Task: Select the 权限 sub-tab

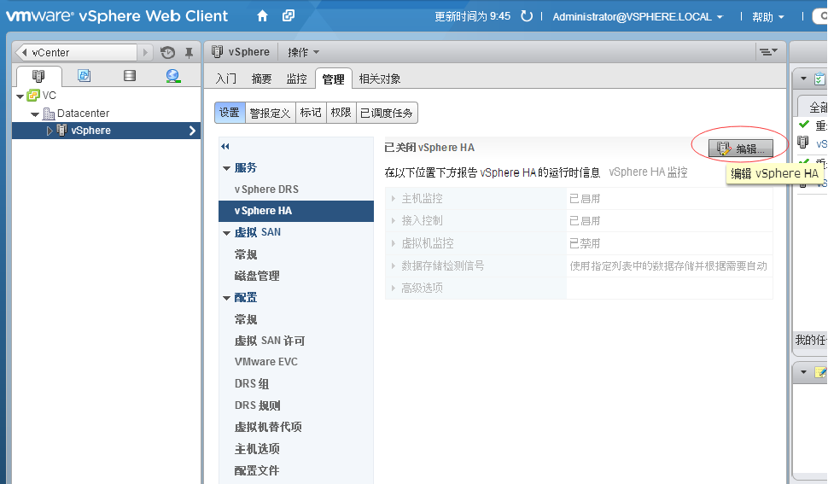Action: tap(341, 113)
